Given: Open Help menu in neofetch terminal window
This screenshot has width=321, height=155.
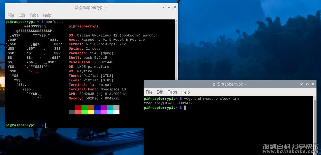Looking at the screenshot, I should [47, 15].
